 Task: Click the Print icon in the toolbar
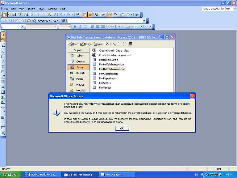coord(26,15)
